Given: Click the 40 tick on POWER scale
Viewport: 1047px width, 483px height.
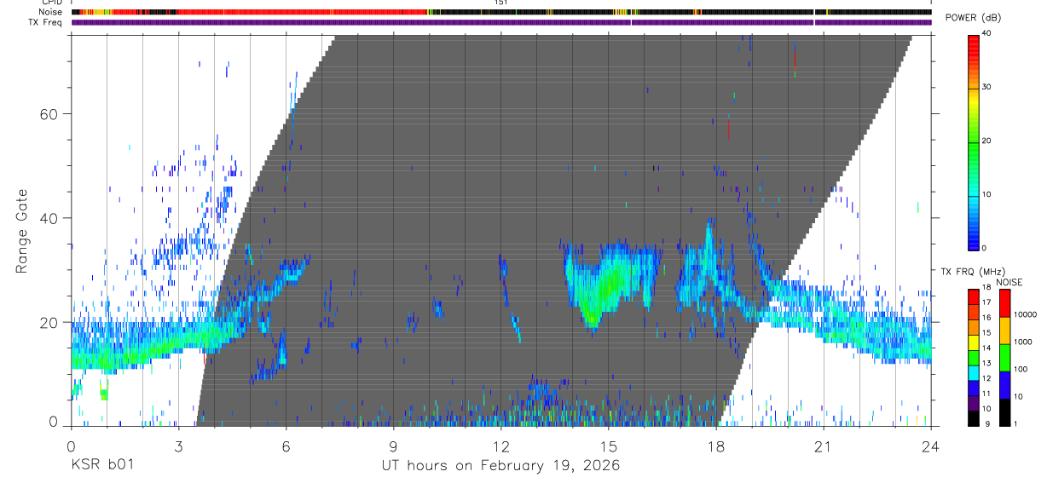Looking at the screenshot, I should pos(987,33).
